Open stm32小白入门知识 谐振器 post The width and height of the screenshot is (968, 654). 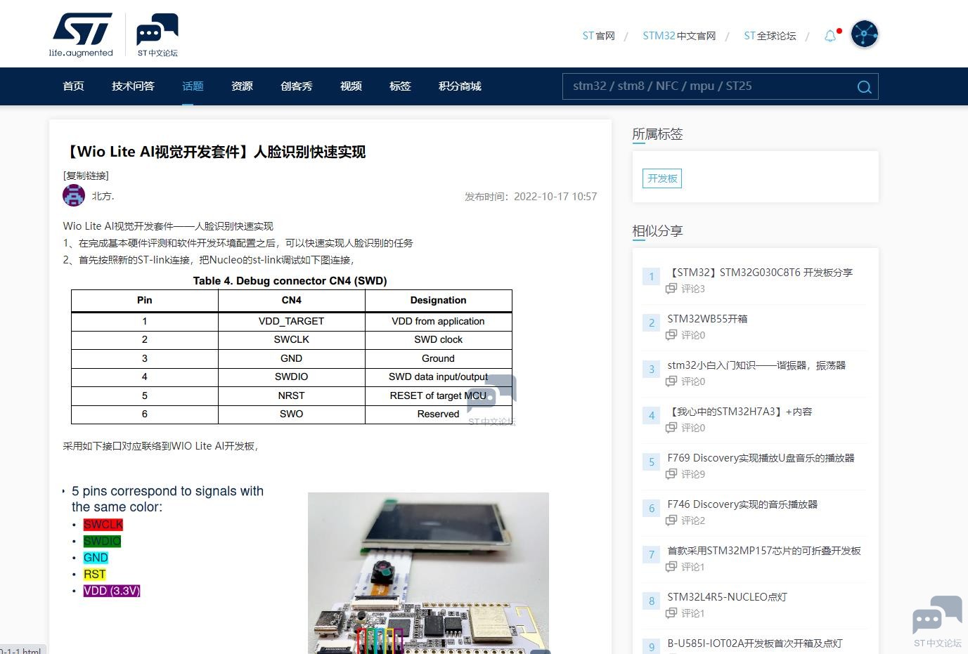756,365
